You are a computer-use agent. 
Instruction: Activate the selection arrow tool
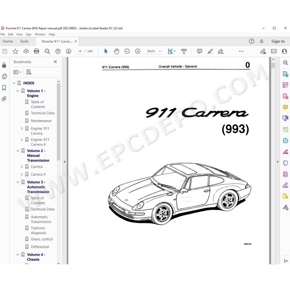coord(106,51)
